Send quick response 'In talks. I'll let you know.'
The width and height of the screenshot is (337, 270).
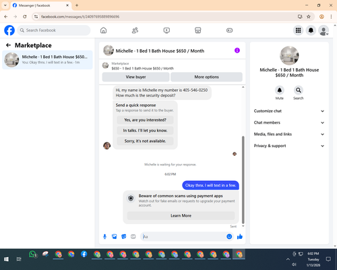point(145,130)
